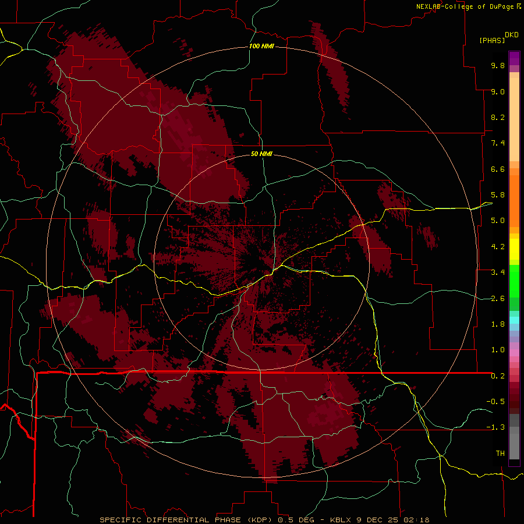Click the [PHAS] units label
Screen dimensions: 524x524
coord(492,40)
